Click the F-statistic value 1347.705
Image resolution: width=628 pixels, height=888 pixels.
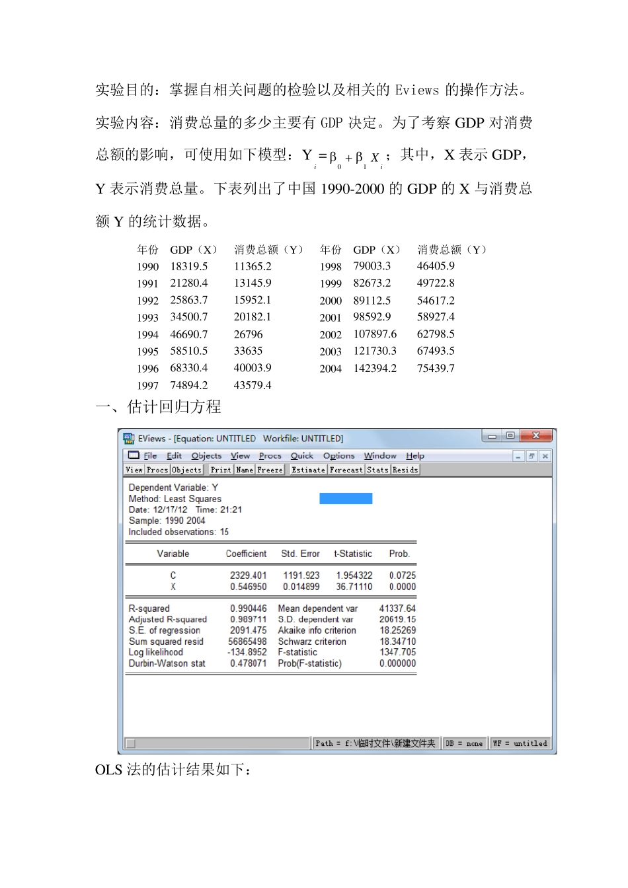398,652
